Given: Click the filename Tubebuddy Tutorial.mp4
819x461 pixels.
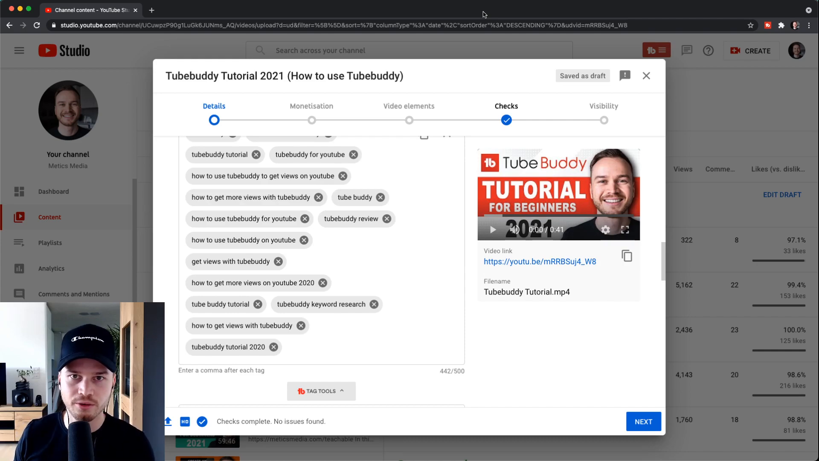Looking at the screenshot, I should pos(526,292).
